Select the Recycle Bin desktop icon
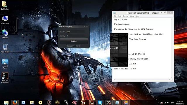The height and width of the screenshot is (105, 187). click(5, 48)
